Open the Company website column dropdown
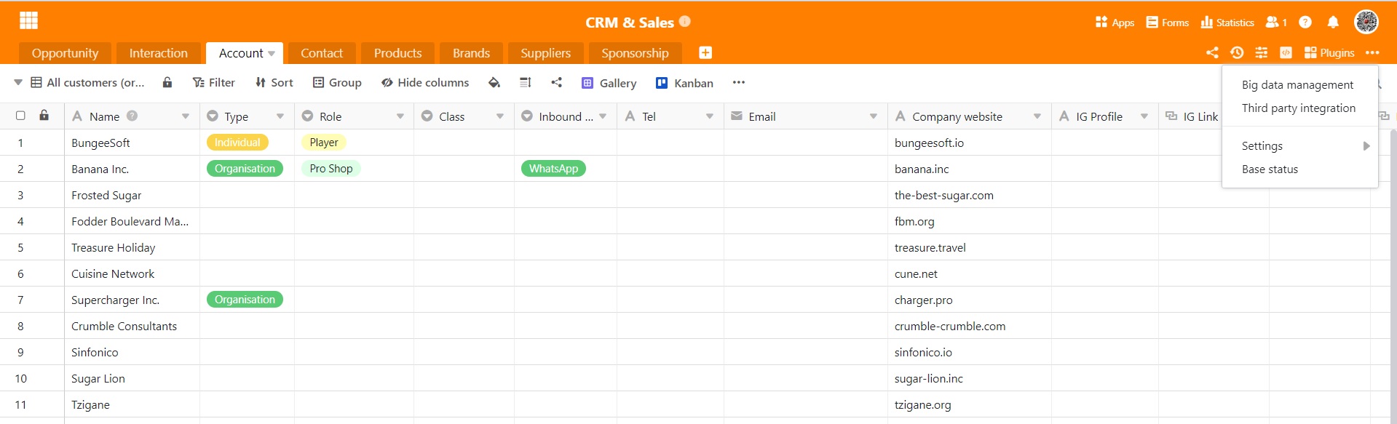1397x424 pixels. coord(1037,116)
